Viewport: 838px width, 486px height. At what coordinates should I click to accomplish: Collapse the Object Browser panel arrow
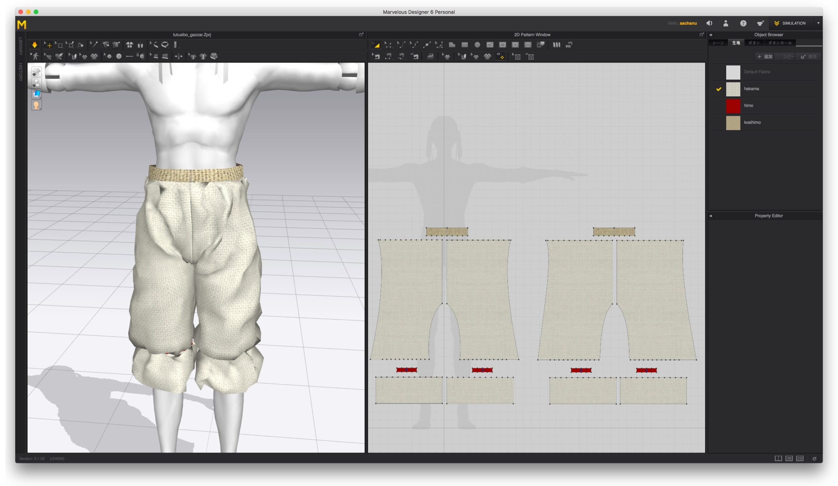711,35
